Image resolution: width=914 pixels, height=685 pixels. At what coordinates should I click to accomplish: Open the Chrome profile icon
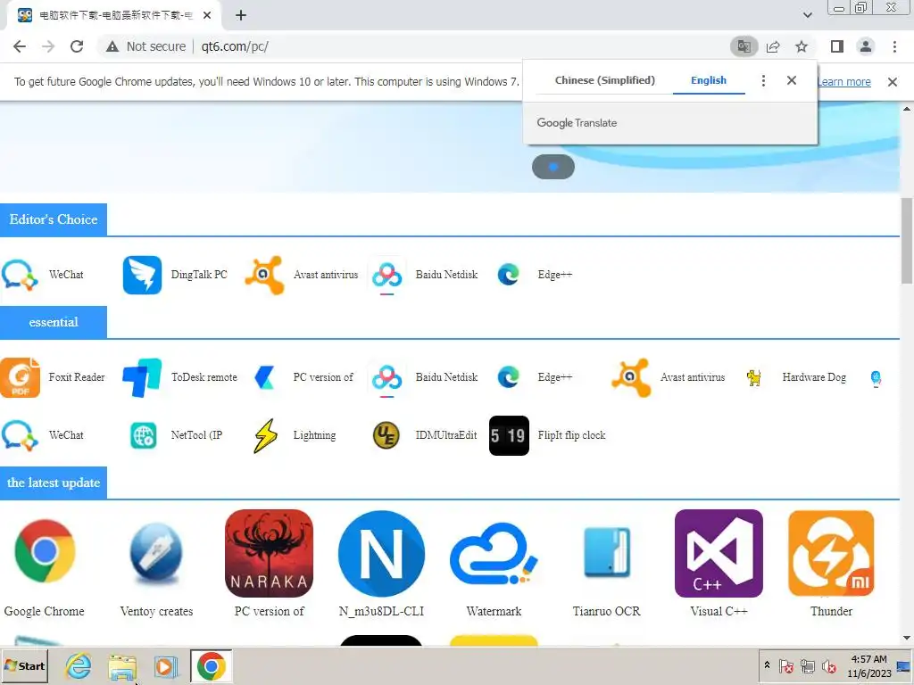pyautogui.click(x=866, y=46)
